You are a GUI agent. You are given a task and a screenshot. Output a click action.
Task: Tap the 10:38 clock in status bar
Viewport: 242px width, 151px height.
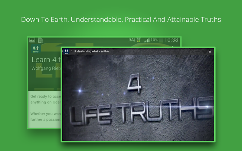tap(171, 40)
